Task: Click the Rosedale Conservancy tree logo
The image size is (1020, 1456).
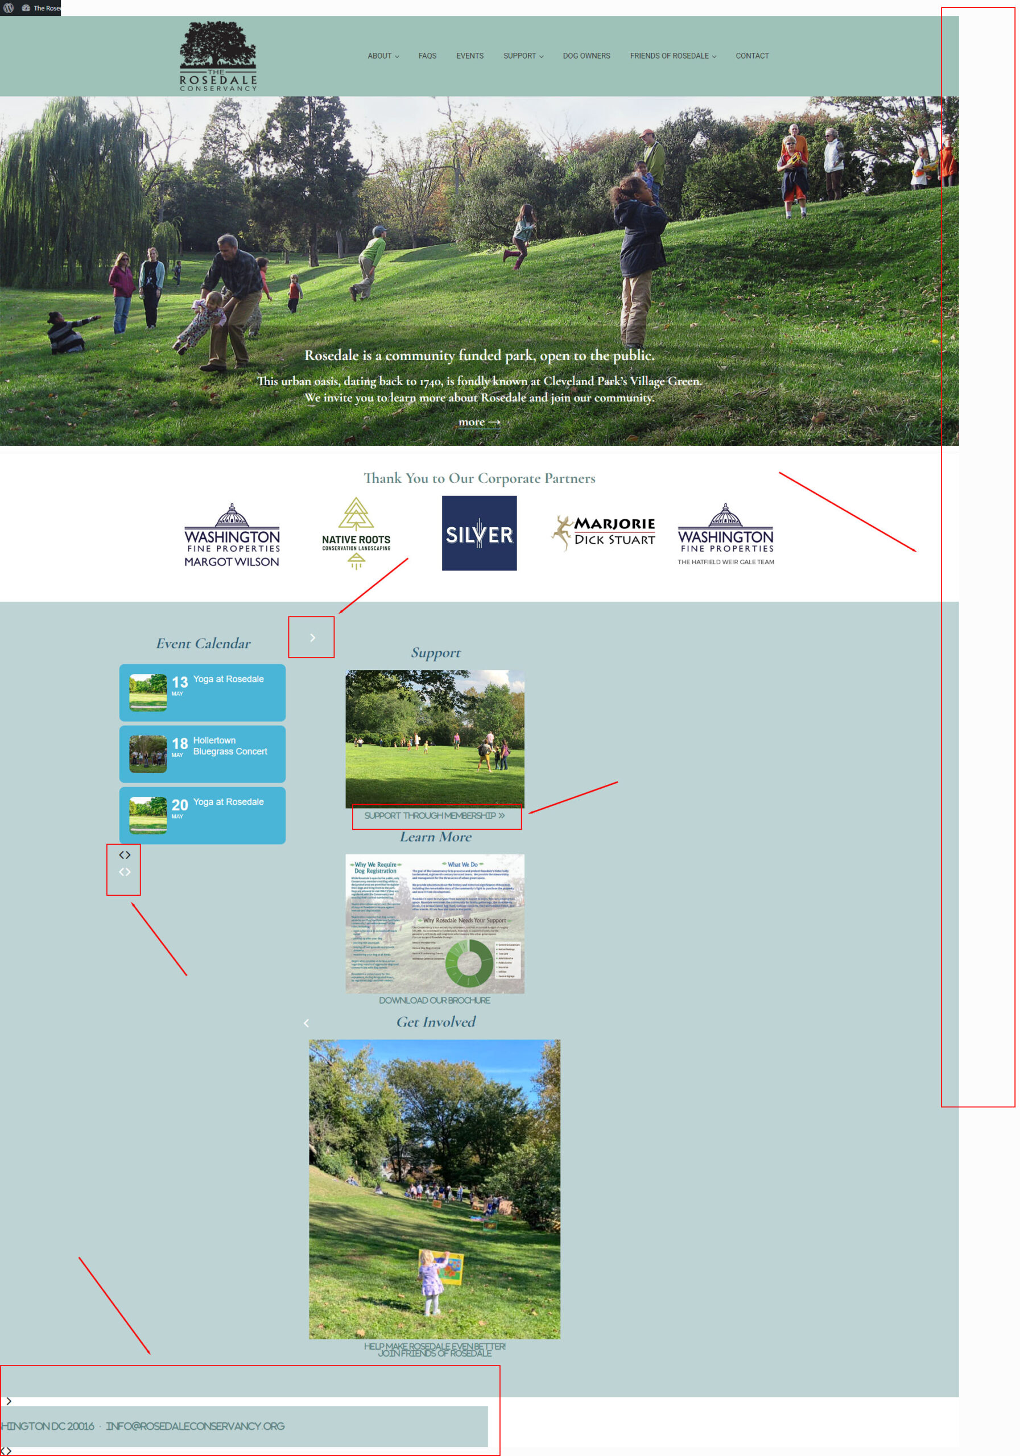Action: (x=218, y=56)
